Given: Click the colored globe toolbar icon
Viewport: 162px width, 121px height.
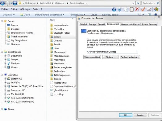Looking at the screenshot, I should (x=156, y=9).
